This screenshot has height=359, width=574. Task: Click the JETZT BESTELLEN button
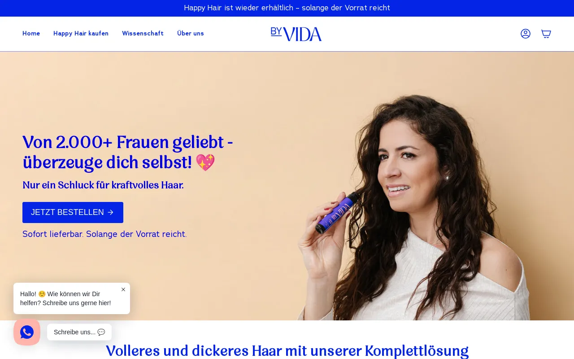73,212
